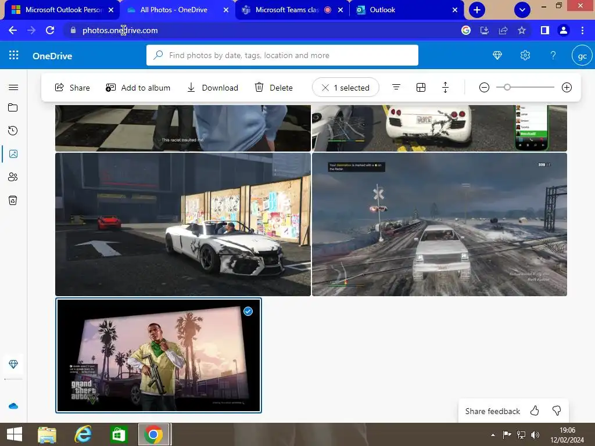The width and height of the screenshot is (595, 446).
Task: Click Share in the photo toolbar
Action: point(73,88)
